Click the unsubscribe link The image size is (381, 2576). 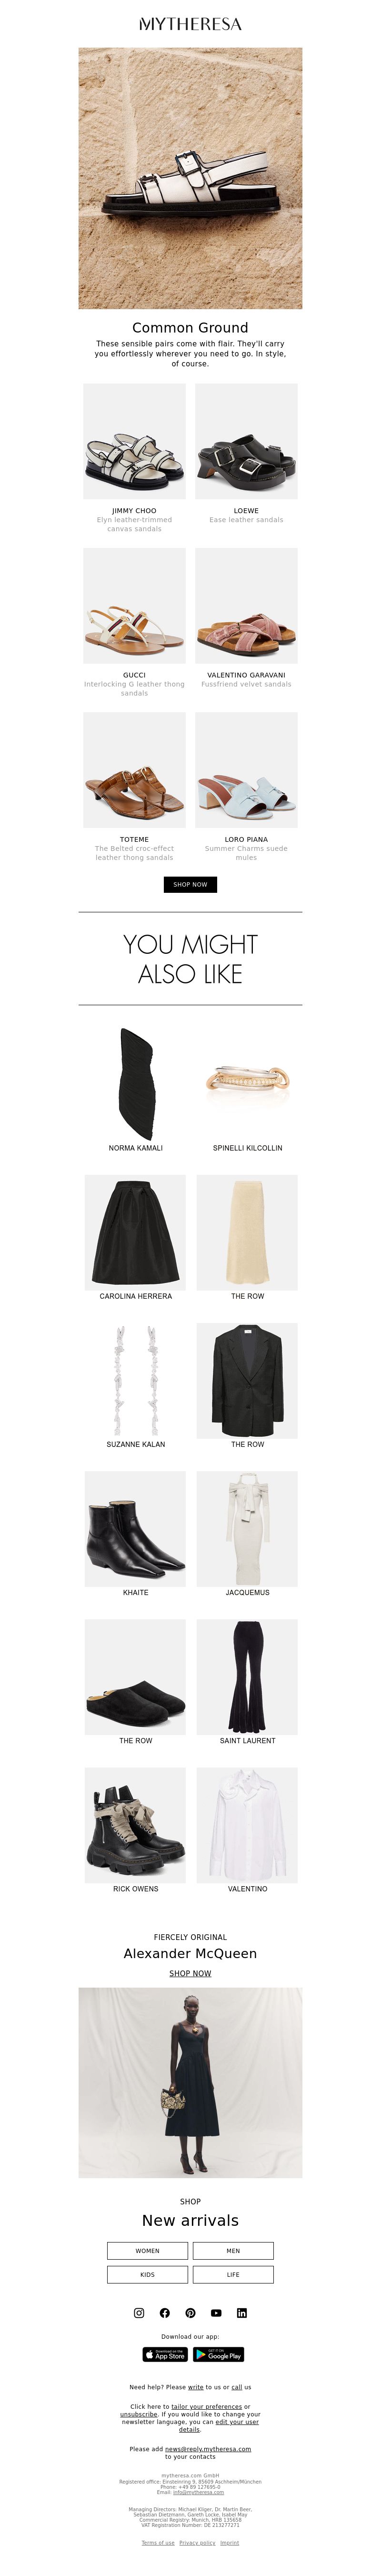[x=139, y=2414]
